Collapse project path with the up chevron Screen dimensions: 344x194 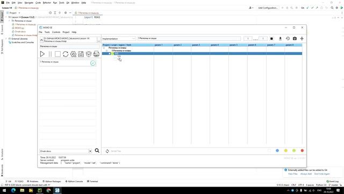coord(41,39)
